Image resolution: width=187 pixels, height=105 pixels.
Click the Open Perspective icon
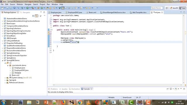coord(167,8)
